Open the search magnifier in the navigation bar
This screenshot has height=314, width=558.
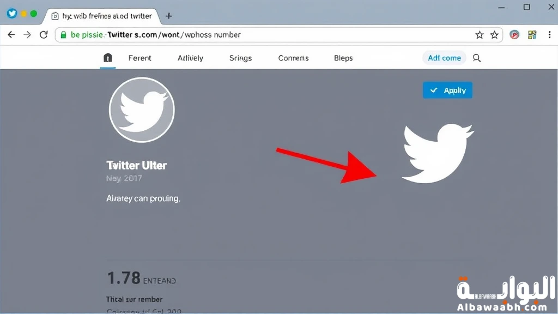point(477,58)
